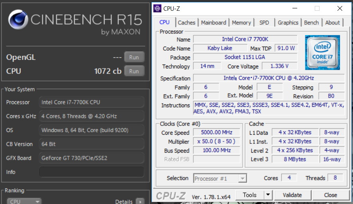Image resolution: width=353 pixels, height=204 pixels.
Task: Expand the Tools dropdown arrow
Action: click(268, 195)
